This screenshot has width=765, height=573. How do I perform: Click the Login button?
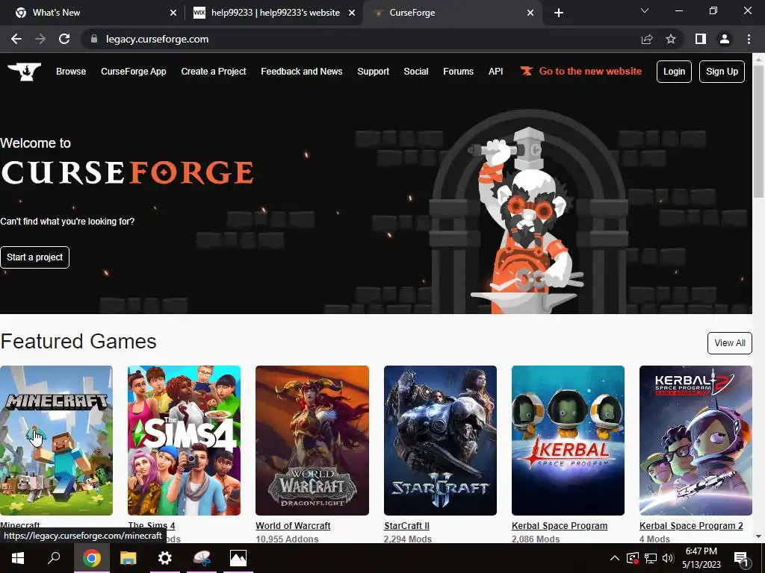[x=674, y=72]
